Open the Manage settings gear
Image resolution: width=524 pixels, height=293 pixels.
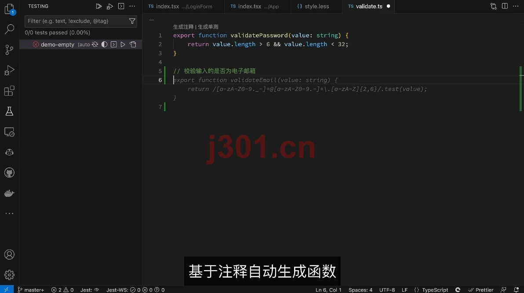[9, 275]
